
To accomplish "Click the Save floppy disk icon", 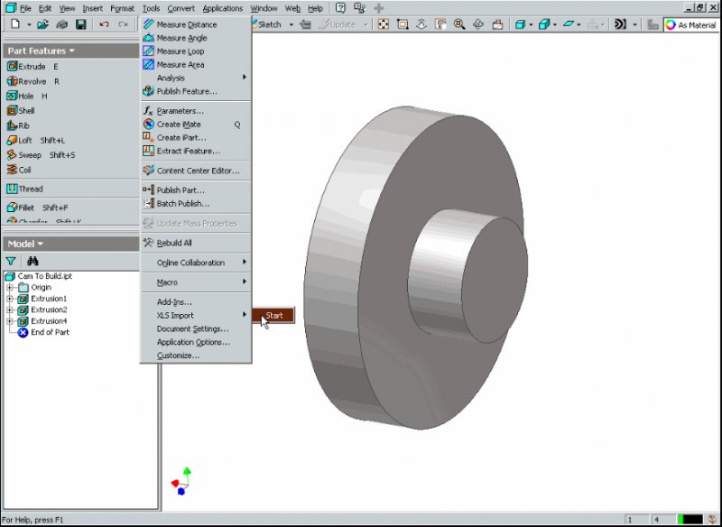I will click(x=81, y=24).
